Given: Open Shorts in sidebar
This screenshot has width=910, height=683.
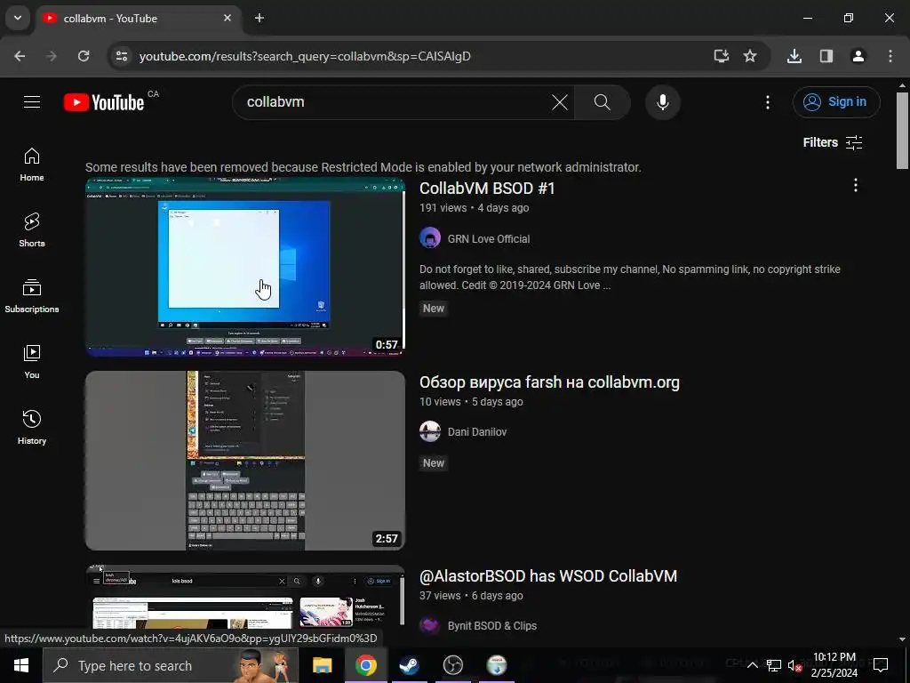Looking at the screenshot, I should [32, 230].
